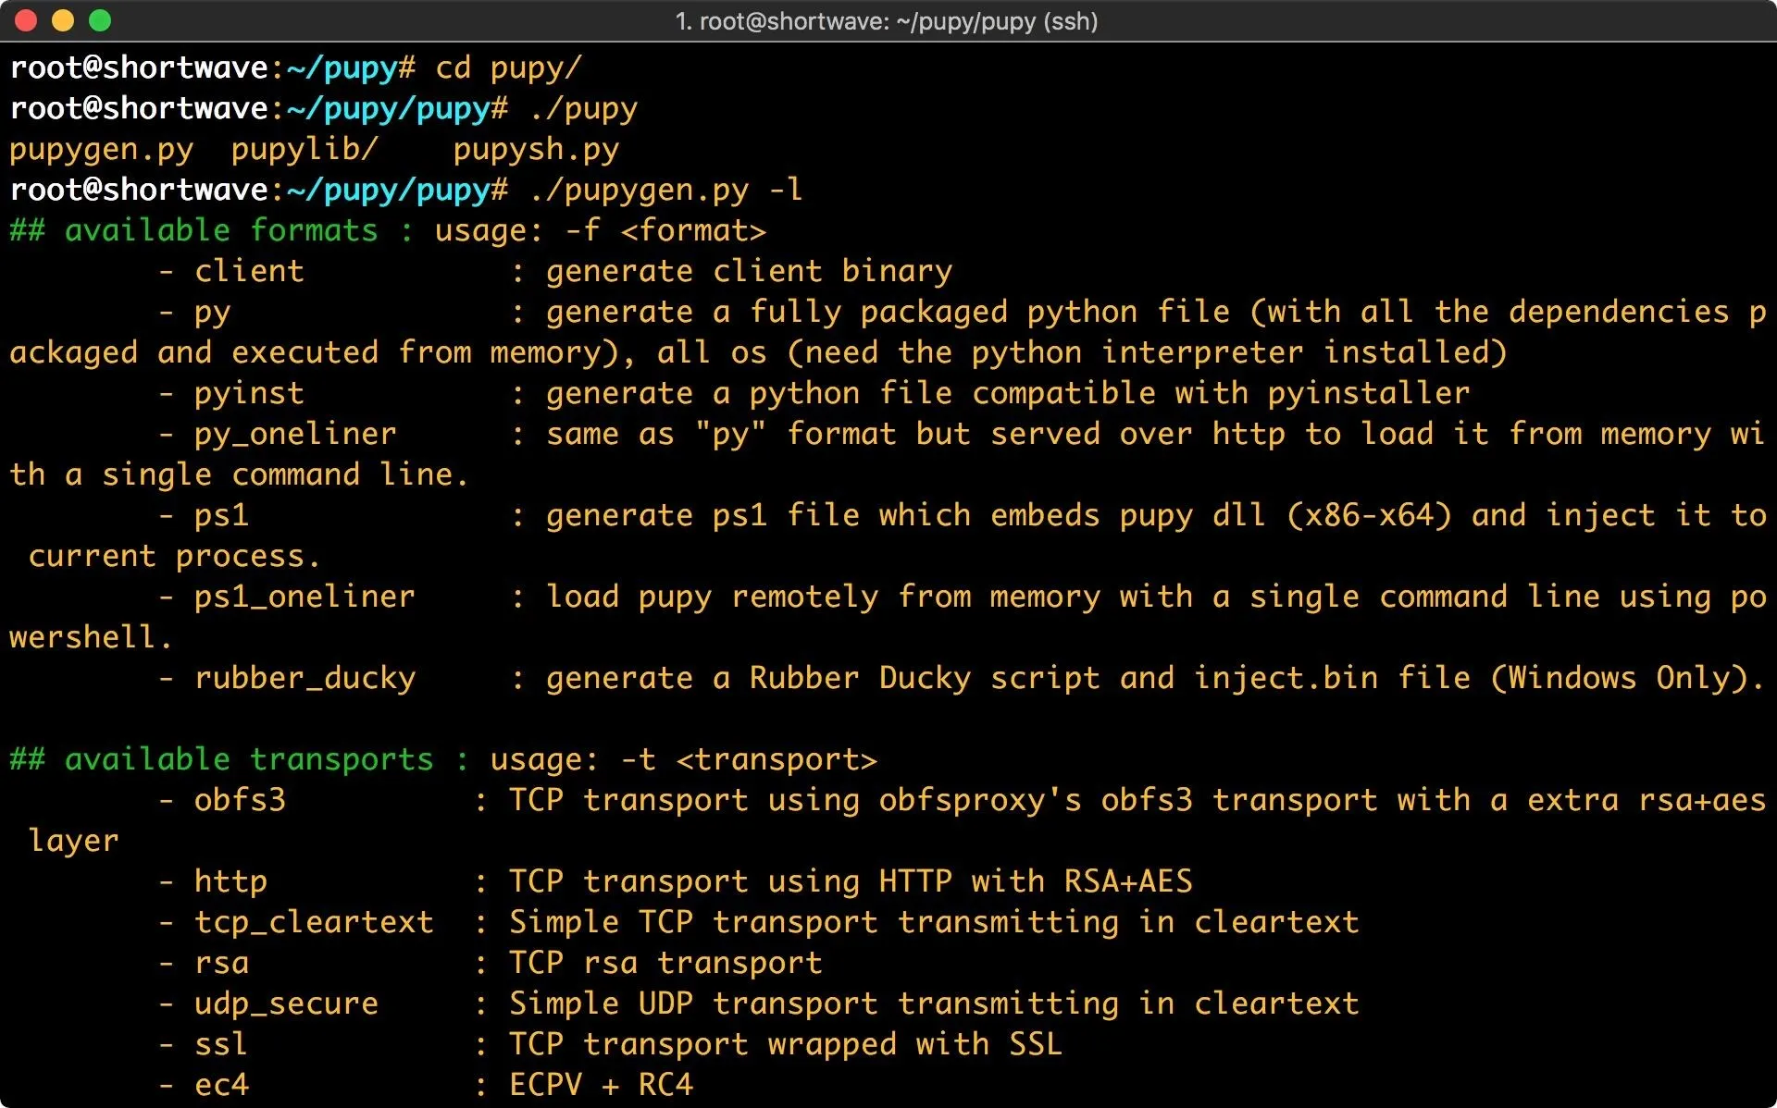Click 'ECPV + RC4' description
Viewport: 1777px width, 1108px height.
click(x=602, y=1086)
